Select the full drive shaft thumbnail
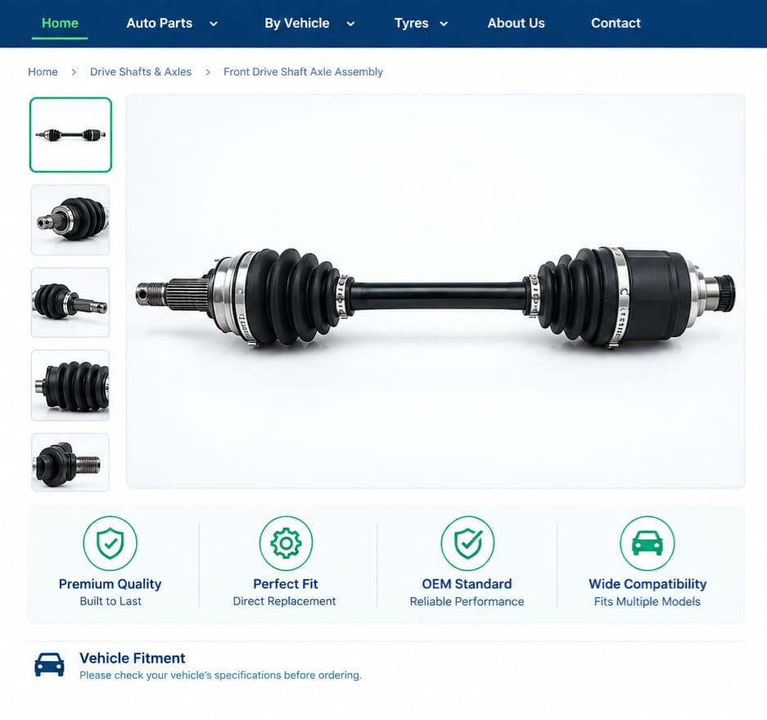 pyautogui.click(x=71, y=135)
